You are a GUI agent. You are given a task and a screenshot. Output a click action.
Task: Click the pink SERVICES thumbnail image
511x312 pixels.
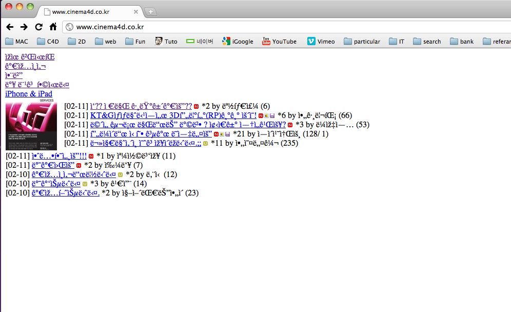coord(31,125)
